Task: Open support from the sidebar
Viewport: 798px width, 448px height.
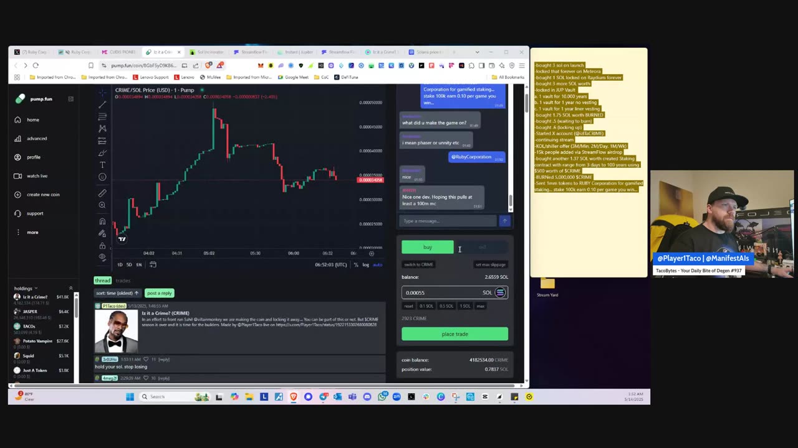Action: click(x=29, y=213)
